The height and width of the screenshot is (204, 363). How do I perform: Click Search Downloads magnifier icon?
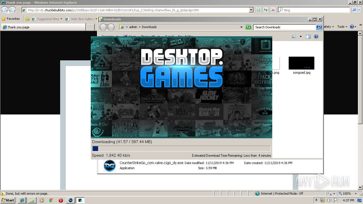pos(319,27)
